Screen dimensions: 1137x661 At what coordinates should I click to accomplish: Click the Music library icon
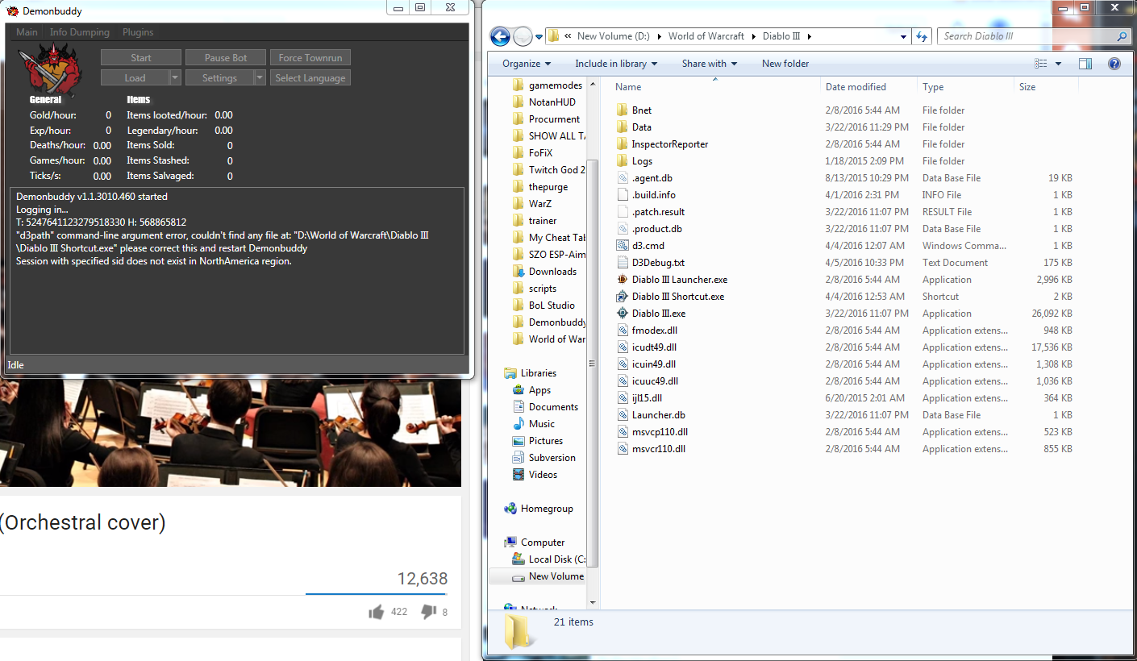tap(519, 424)
